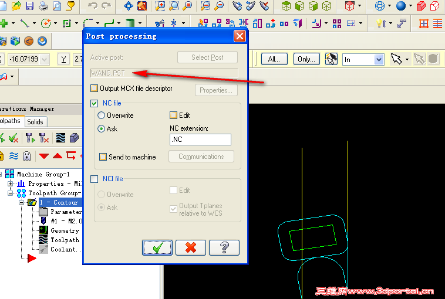Click the red down arrow move insert icon

tap(44, 156)
